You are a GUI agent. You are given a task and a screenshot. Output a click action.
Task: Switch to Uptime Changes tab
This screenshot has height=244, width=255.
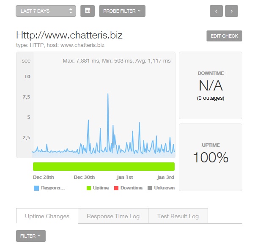click(x=47, y=216)
